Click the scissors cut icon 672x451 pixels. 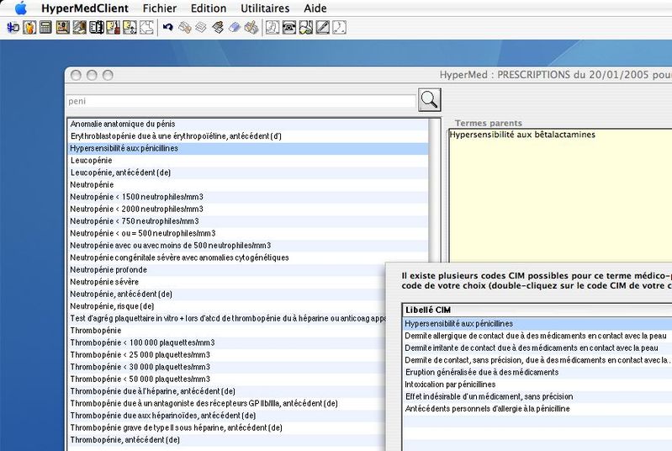click(185, 28)
